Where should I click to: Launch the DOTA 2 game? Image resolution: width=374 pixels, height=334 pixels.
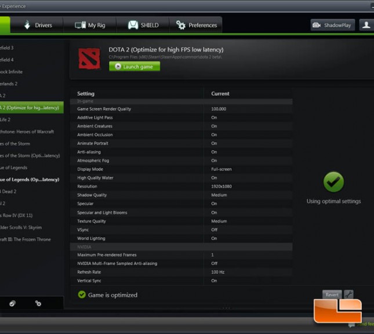pos(135,67)
